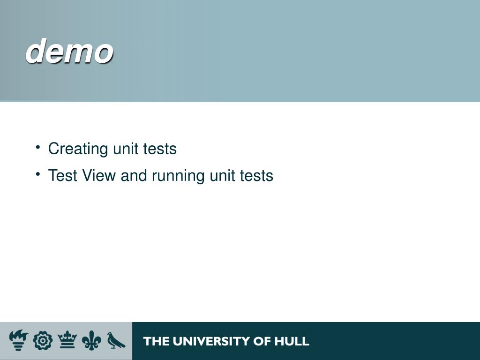Click the word 'HULL' in the footer

(292, 341)
